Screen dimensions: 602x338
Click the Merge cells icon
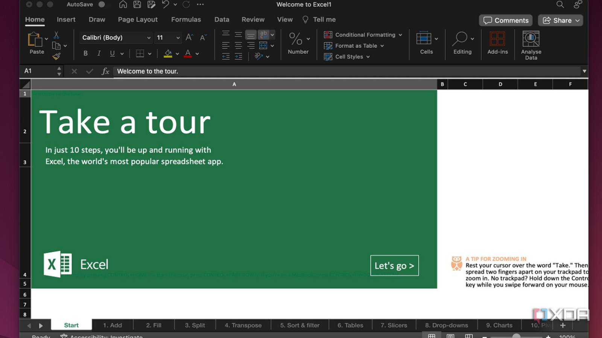tap(263, 46)
